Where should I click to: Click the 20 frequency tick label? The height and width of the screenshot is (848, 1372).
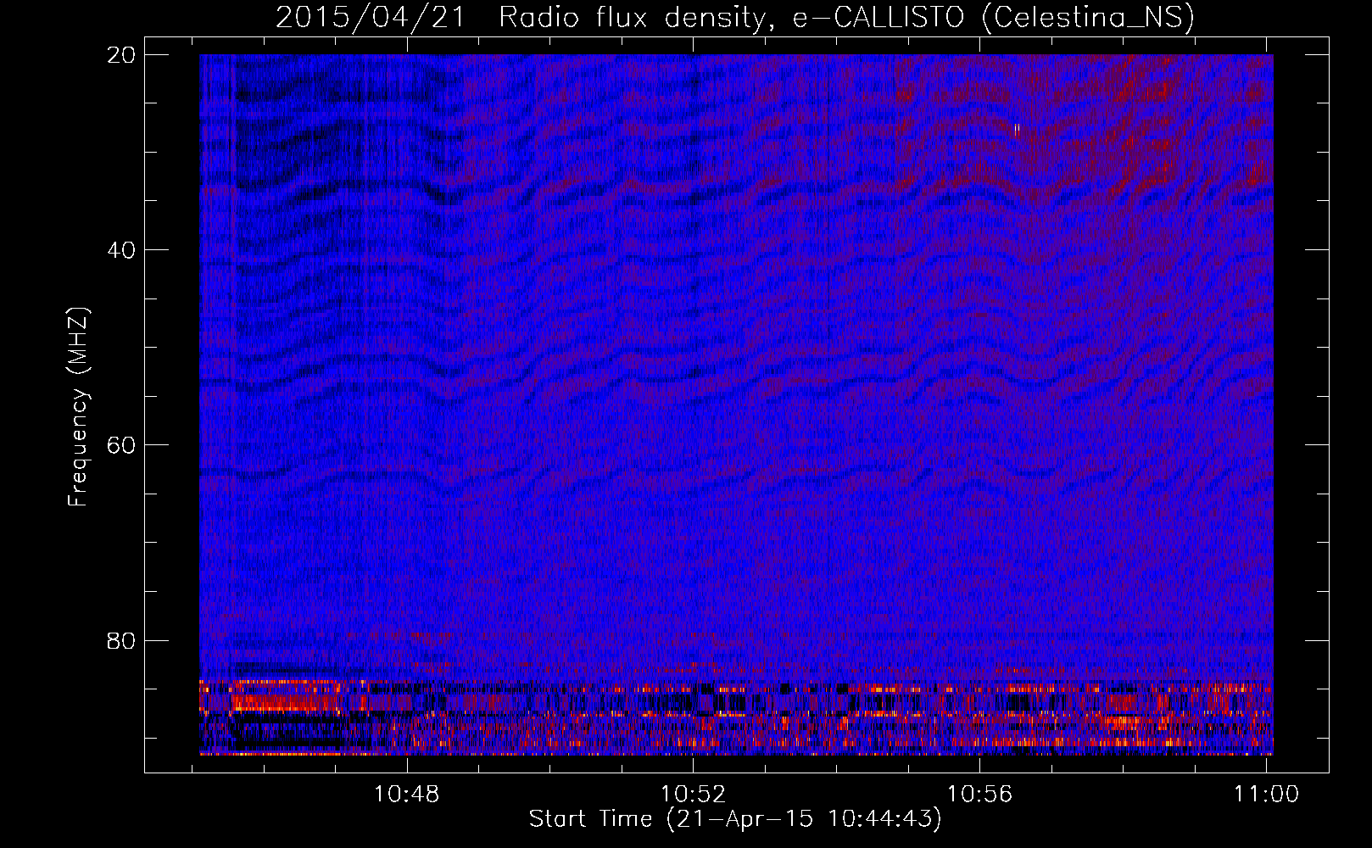click(x=122, y=54)
